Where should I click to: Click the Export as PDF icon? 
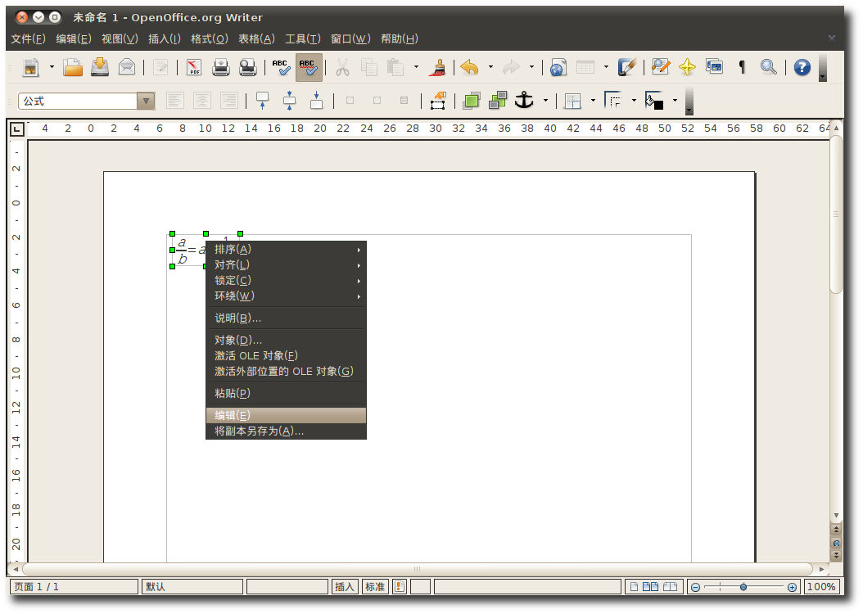194,67
